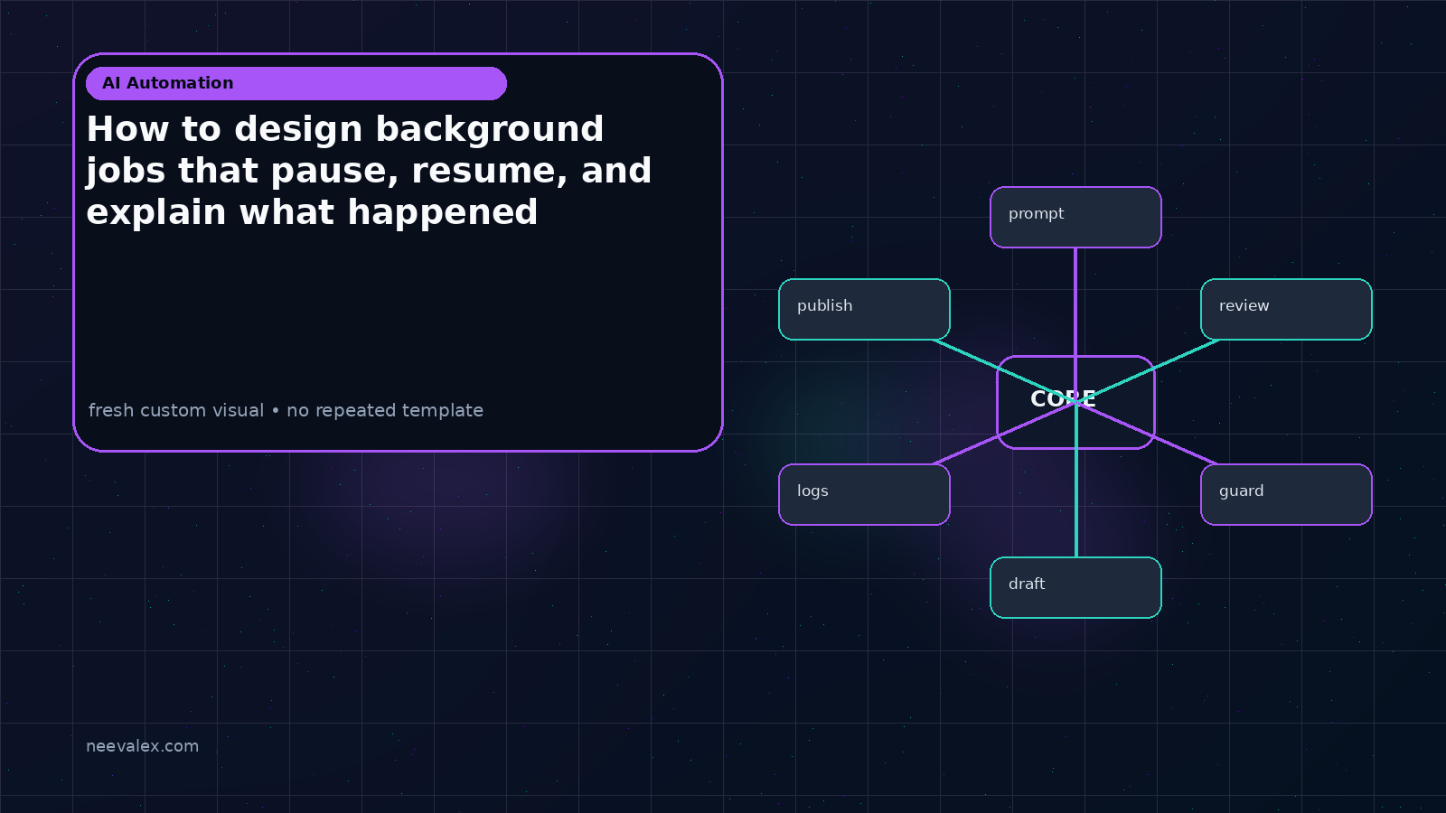Screen dimensions: 1446x813
Task: Select the publish node
Action: [864, 309]
